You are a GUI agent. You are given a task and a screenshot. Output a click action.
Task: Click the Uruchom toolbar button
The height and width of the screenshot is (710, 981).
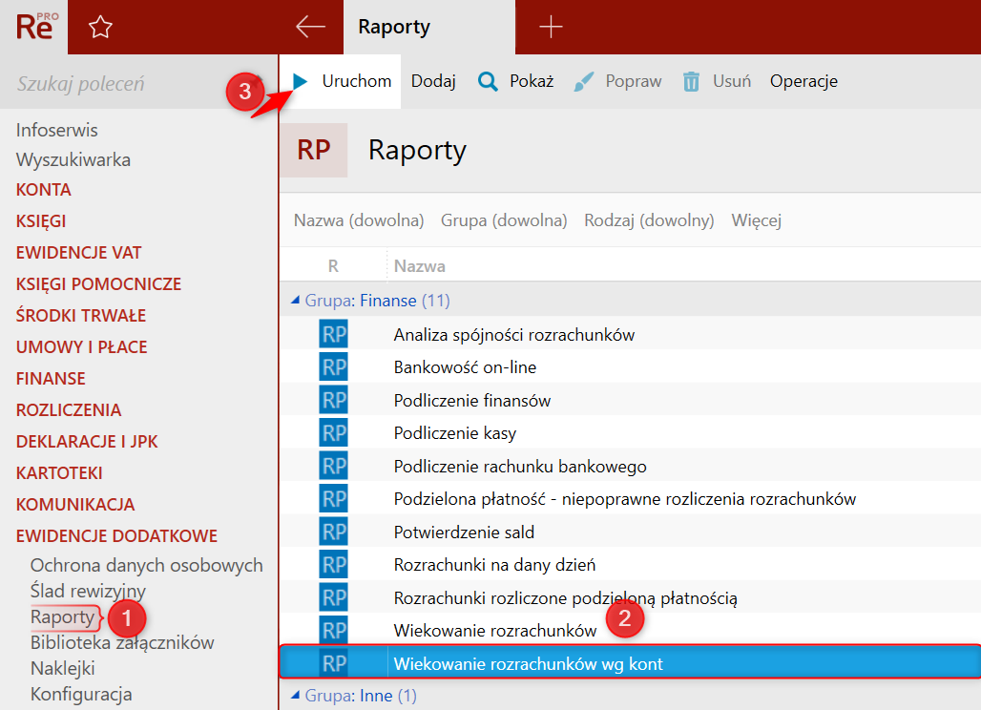point(341,81)
